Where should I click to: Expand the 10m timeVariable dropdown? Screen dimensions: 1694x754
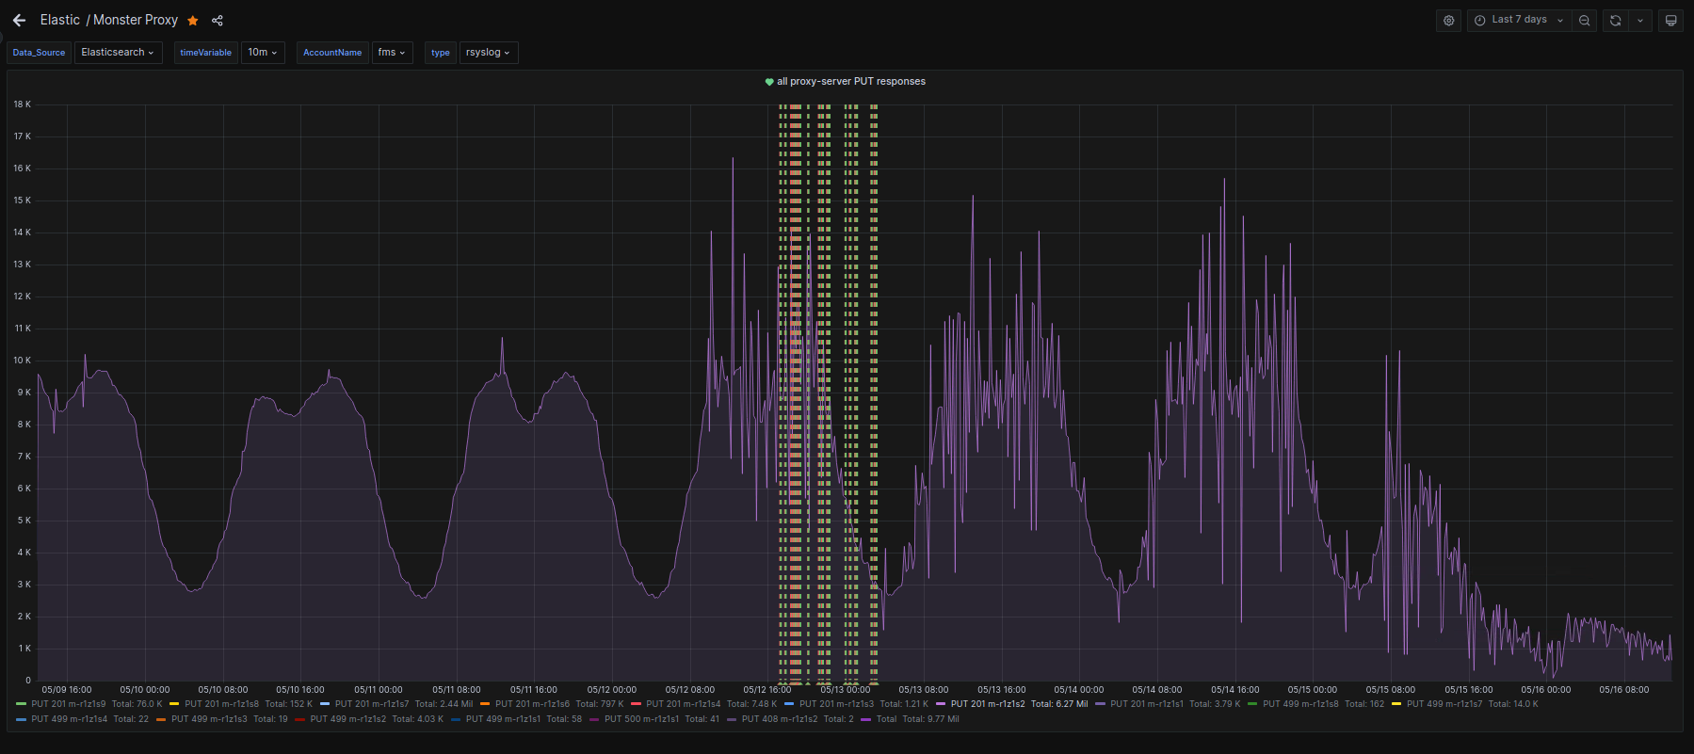tap(263, 53)
